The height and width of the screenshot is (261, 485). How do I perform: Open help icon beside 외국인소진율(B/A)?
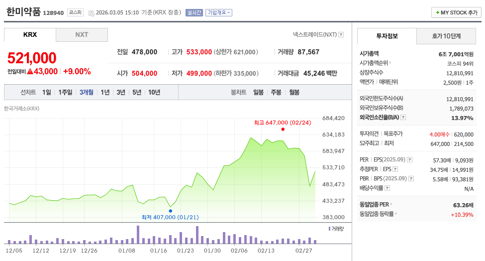pyautogui.click(x=403, y=118)
